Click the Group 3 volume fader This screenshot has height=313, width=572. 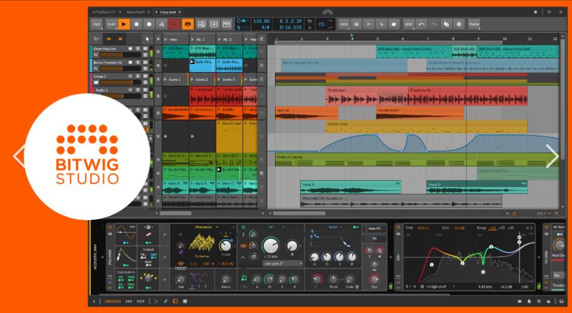click(x=120, y=83)
